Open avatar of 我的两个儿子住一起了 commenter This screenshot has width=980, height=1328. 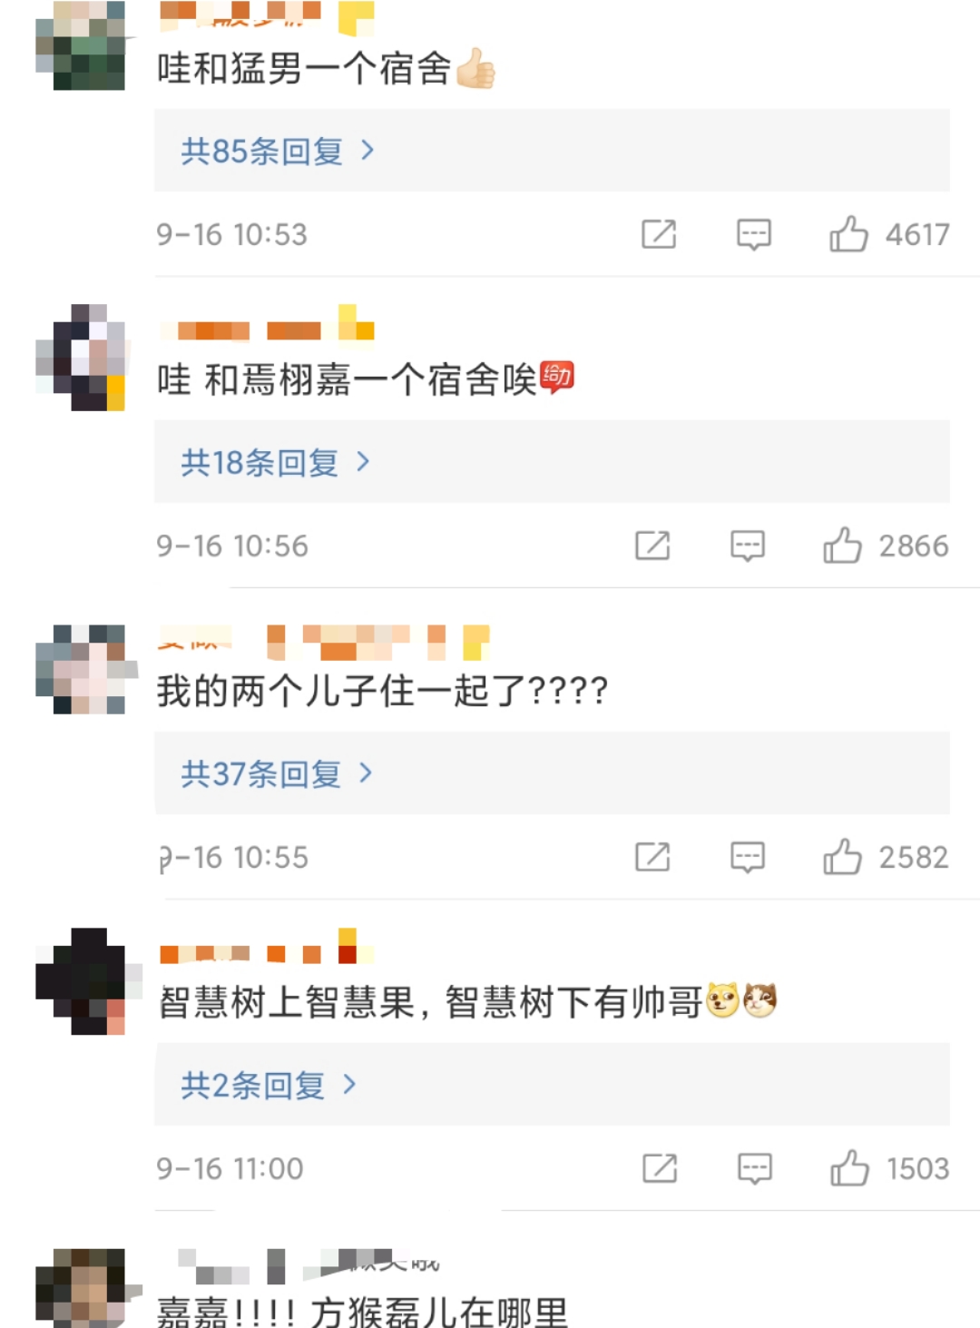[x=80, y=669]
